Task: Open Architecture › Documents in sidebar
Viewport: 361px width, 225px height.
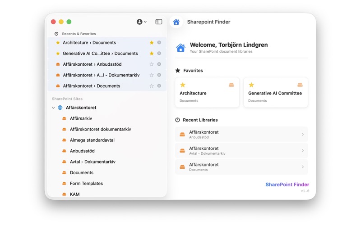Action: (x=107, y=42)
